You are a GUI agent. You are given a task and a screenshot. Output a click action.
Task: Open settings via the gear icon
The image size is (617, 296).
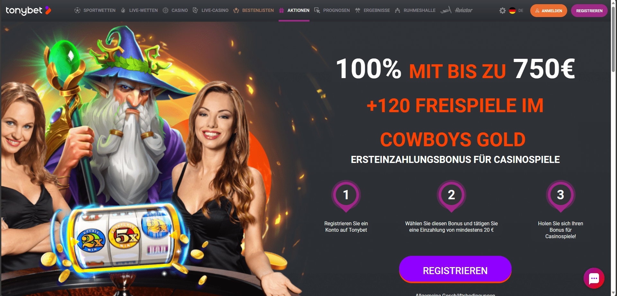click(x=503, y=11)
